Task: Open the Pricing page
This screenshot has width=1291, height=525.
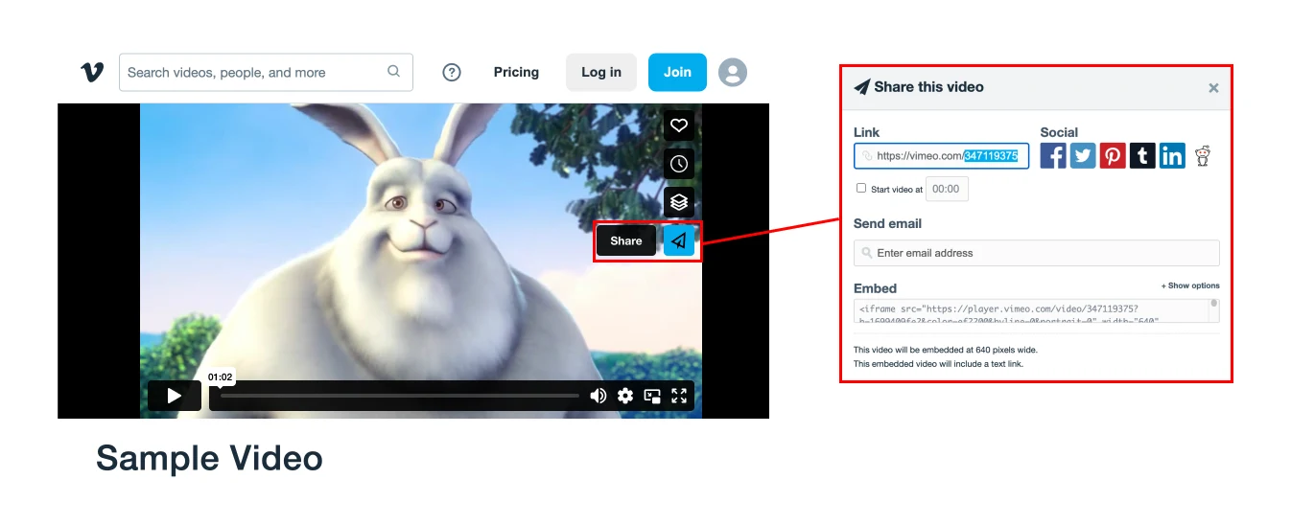Action: 516,72
